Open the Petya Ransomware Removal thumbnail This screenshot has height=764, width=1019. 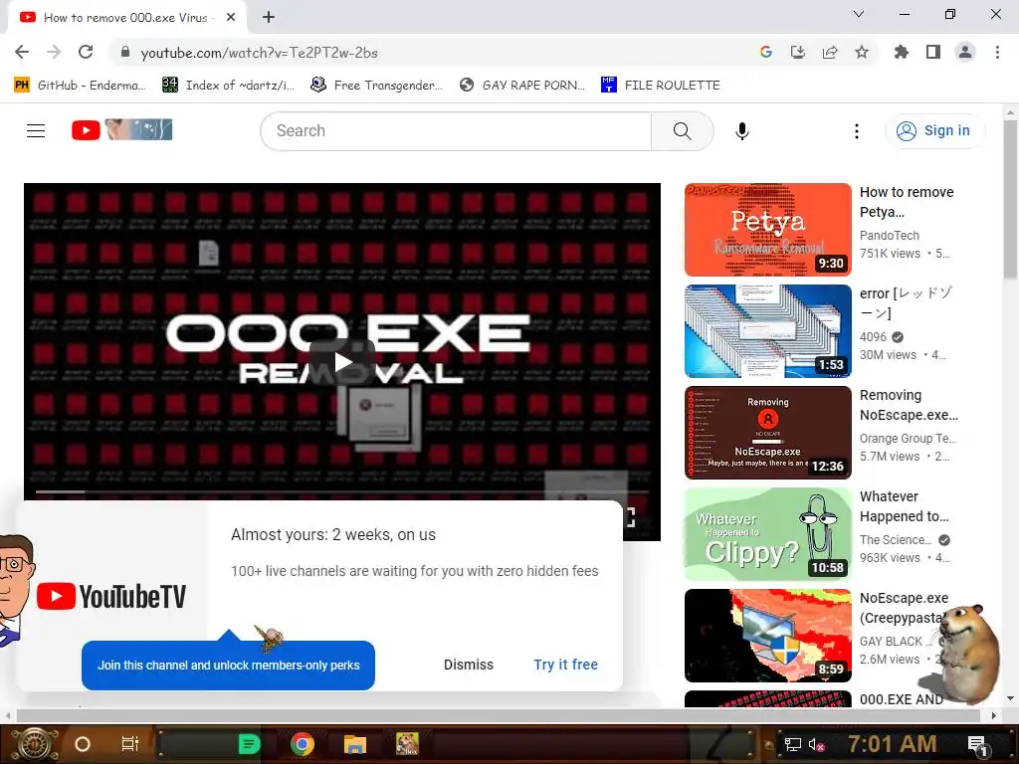point(767,230)
